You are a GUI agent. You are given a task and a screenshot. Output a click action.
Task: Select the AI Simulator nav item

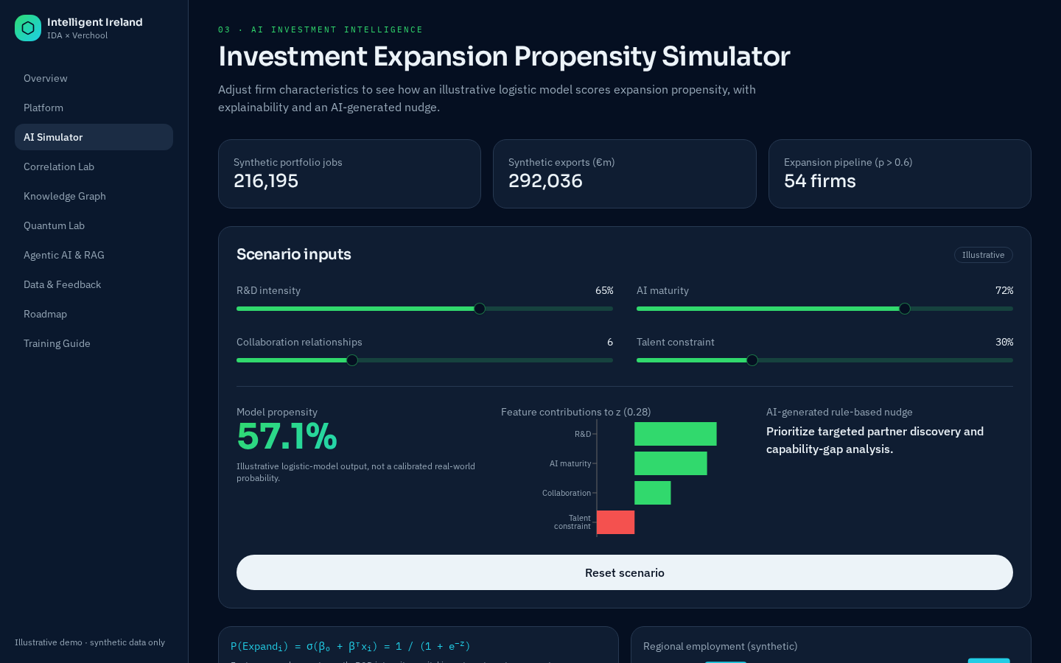[x=94, y=137]
